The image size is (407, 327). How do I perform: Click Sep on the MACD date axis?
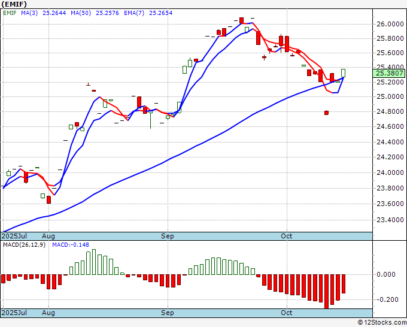point(168,313)
